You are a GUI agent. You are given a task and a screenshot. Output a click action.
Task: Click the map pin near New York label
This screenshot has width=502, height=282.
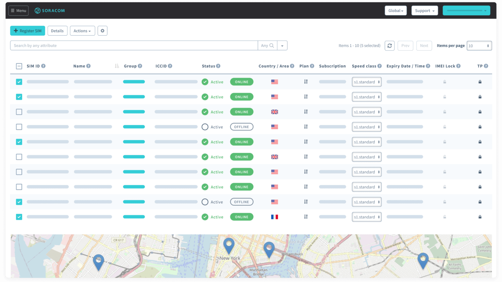(229, 246)
